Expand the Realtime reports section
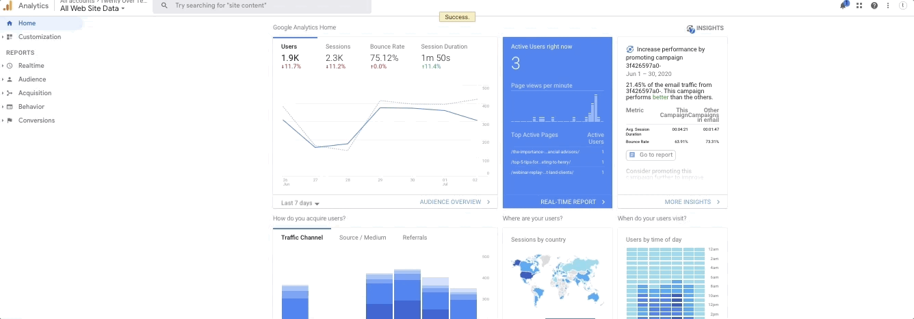Viewport: 914px width, 319px height. click(x=31, y=66)
